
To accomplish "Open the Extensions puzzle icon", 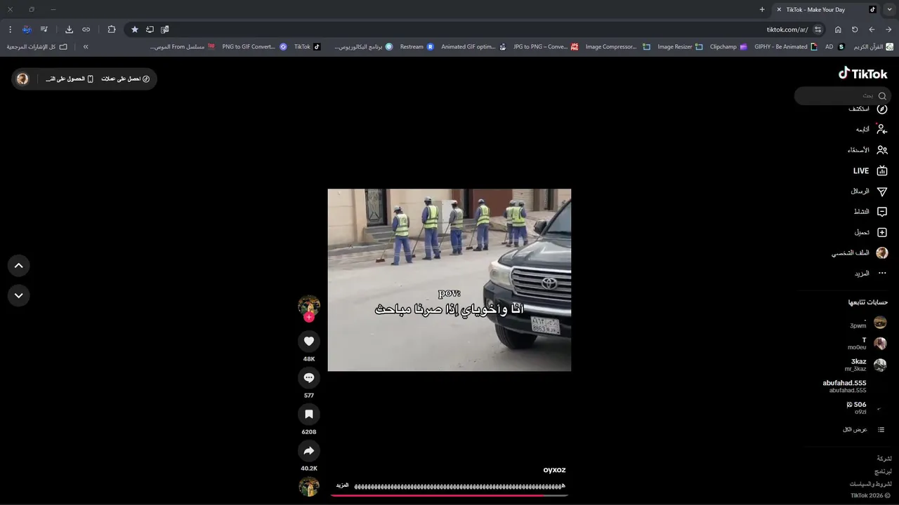I will click(x=112, y=29).
